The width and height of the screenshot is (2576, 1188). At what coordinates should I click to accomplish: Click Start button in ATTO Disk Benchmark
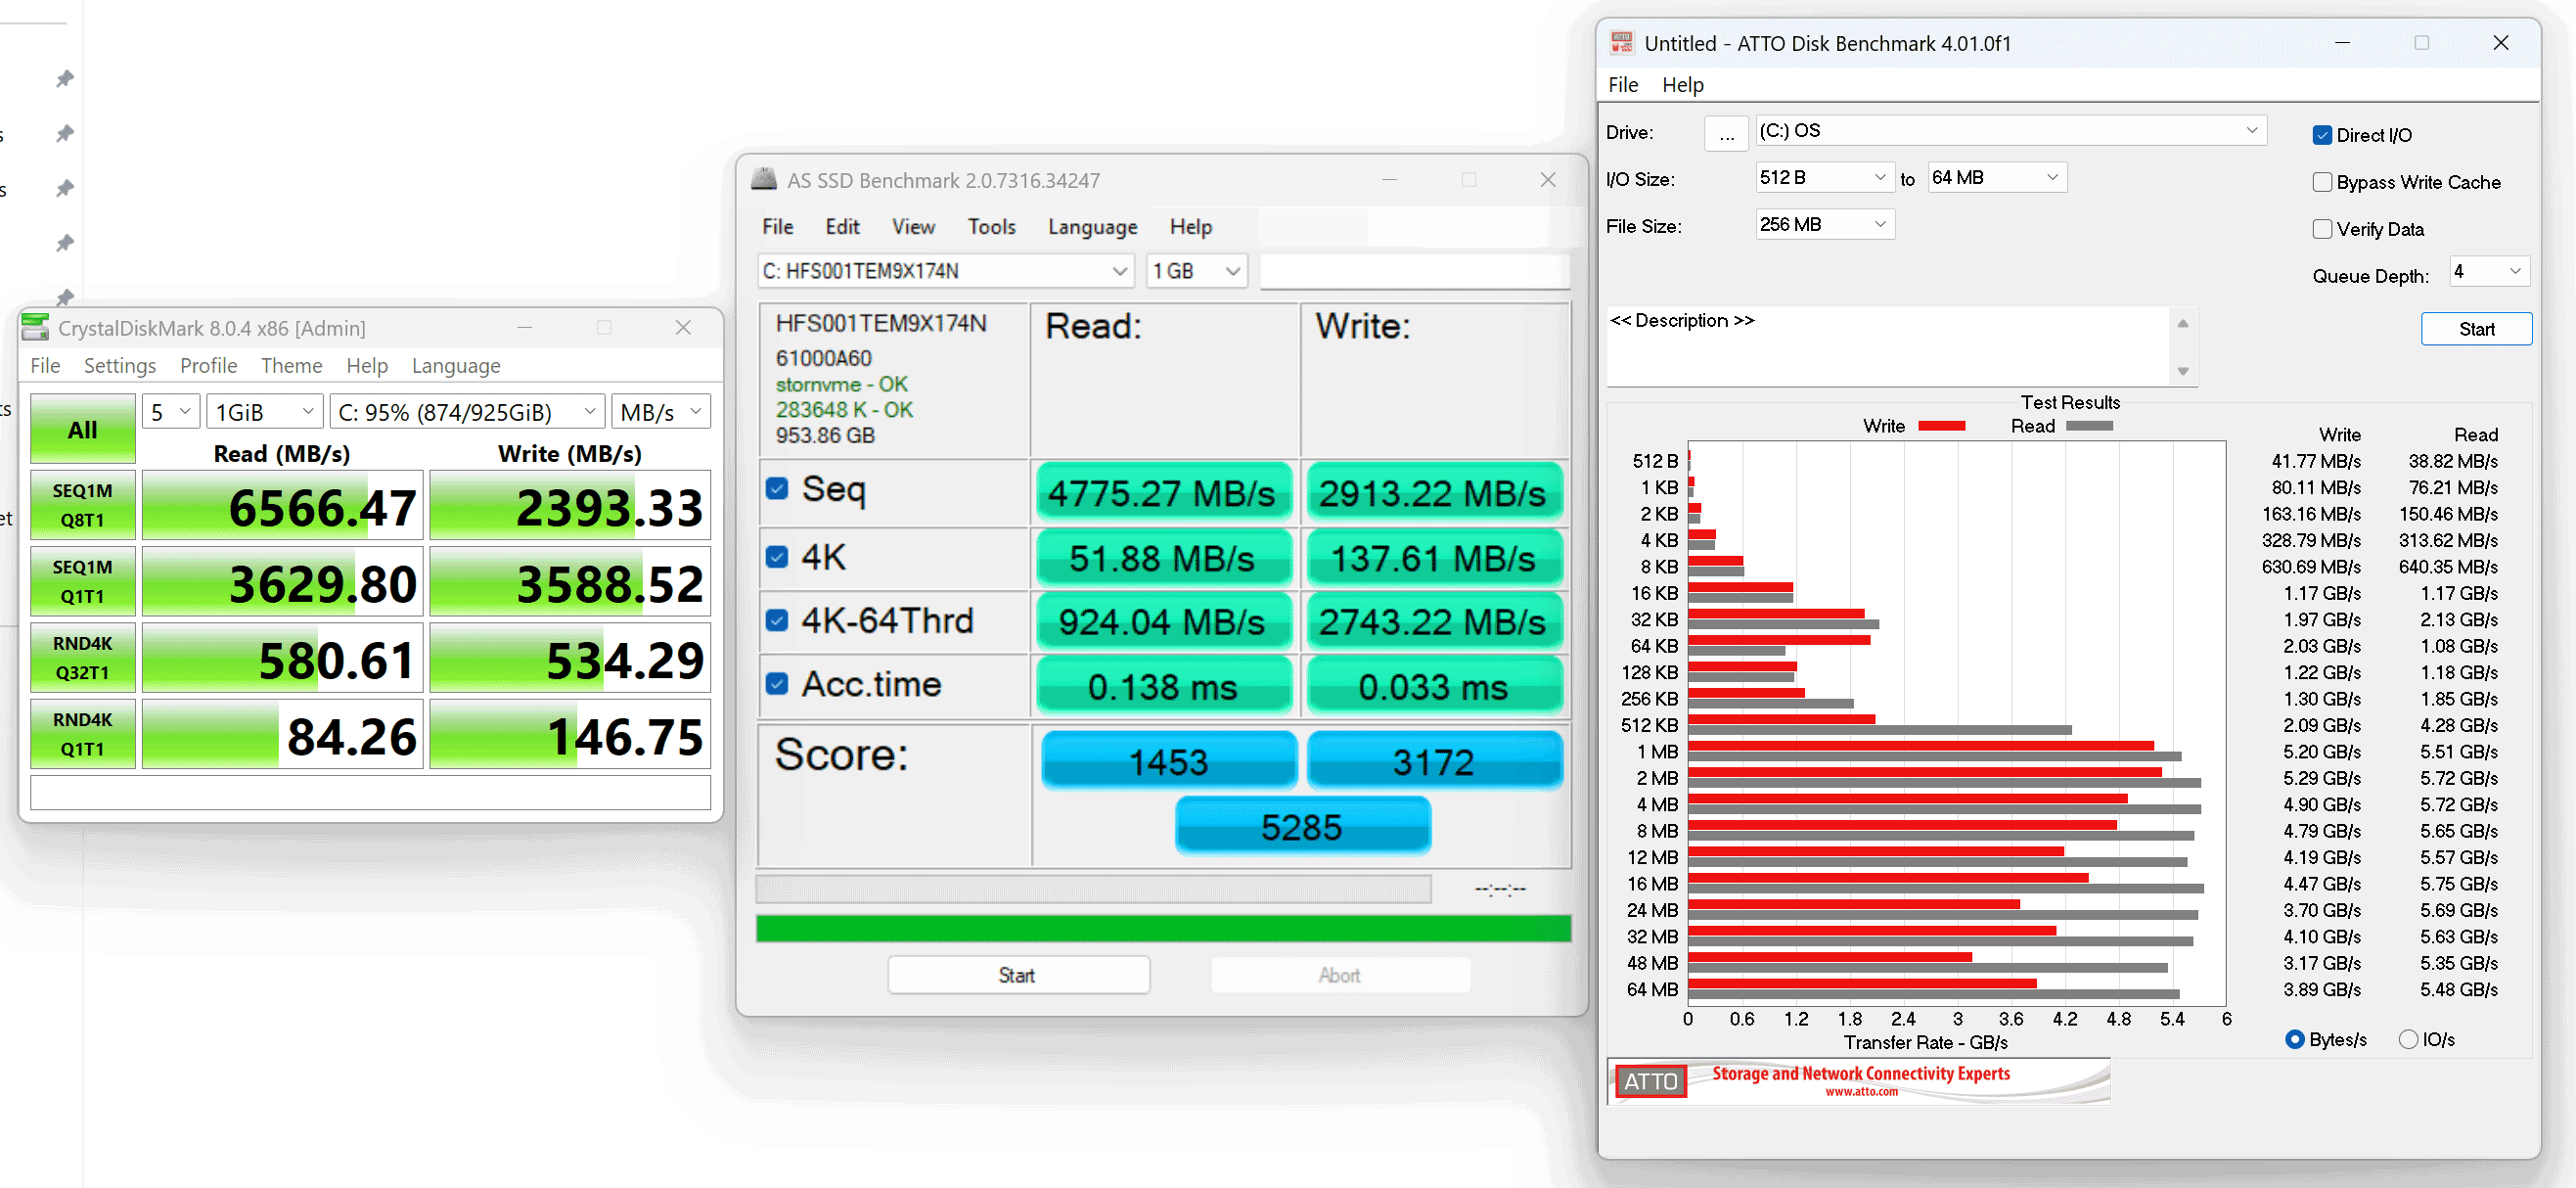pos(2475,329)
